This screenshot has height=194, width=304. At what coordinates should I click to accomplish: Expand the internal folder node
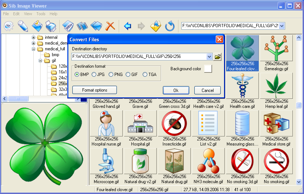[34, 37]
